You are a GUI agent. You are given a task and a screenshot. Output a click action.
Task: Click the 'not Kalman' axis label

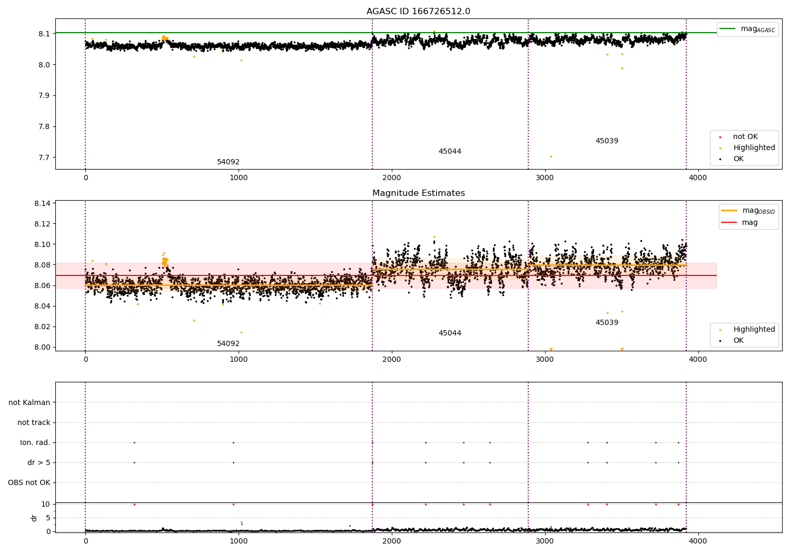click(29, 403)
